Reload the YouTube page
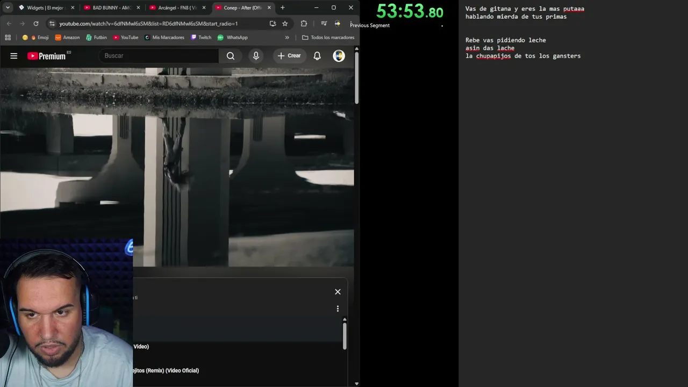Screen dimensions: 688x387 pos(36,24)
